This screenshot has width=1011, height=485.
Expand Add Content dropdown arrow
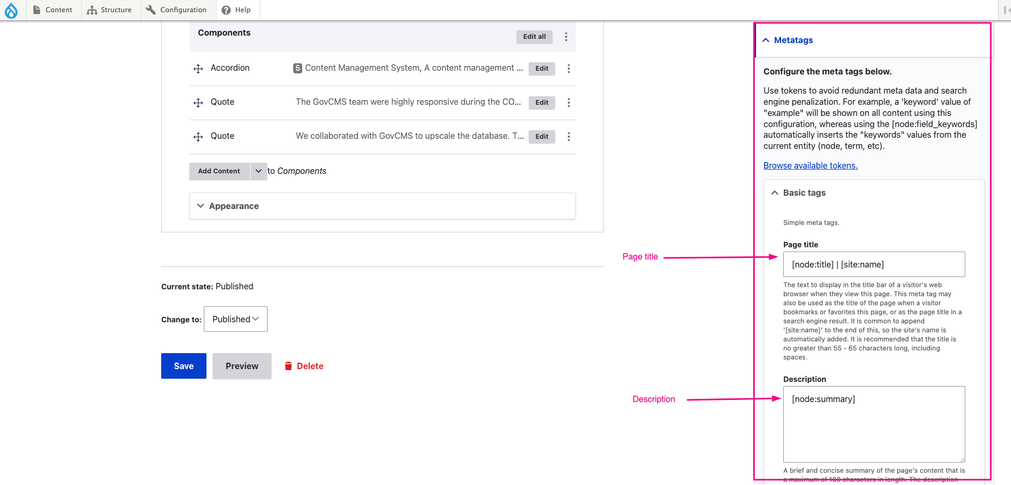click(x=259, y=171)
